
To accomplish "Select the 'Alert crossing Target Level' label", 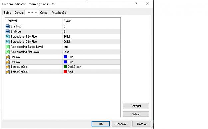I will 27,47.
